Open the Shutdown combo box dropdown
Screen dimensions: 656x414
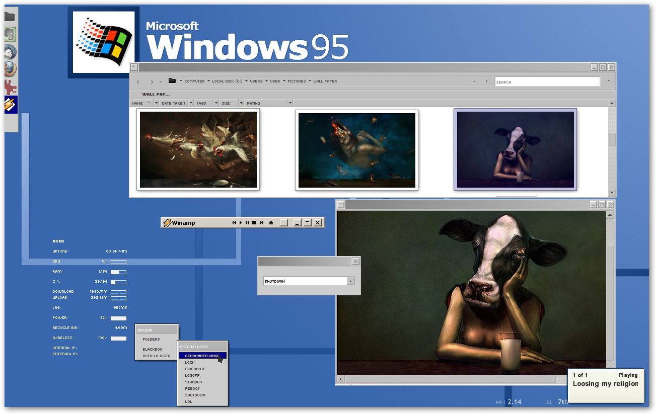coord(351,281)
